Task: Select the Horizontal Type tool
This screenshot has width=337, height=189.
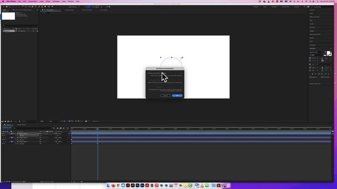Action: coord(35,7)
